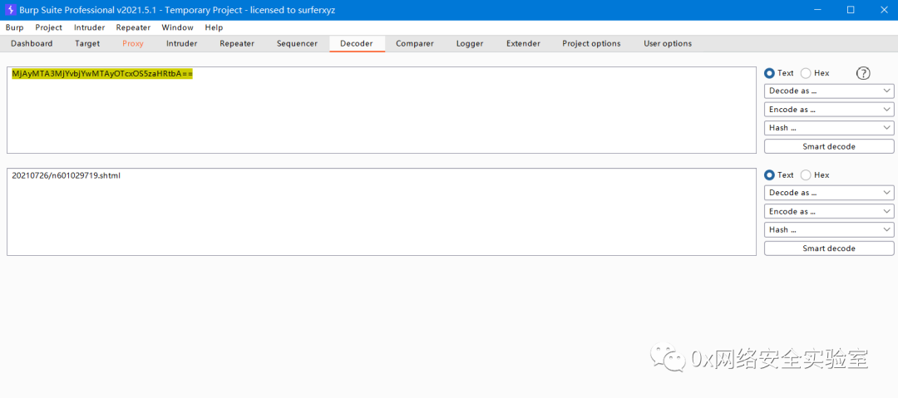Click the Burp Suite lightning logo icon
The image size is (898, 398).
10,10
